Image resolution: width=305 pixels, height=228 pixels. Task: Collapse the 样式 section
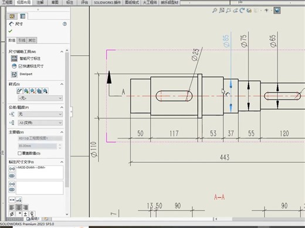62,84
